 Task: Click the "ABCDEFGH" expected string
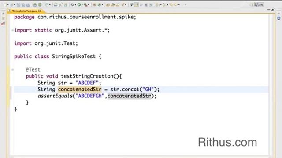coord(90,96)
